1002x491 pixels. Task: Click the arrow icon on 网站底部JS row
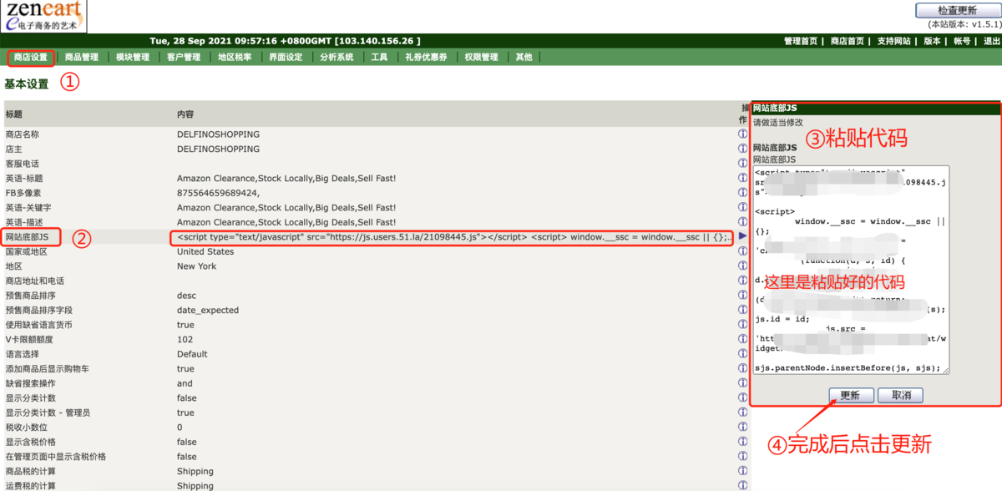point(742,236)
